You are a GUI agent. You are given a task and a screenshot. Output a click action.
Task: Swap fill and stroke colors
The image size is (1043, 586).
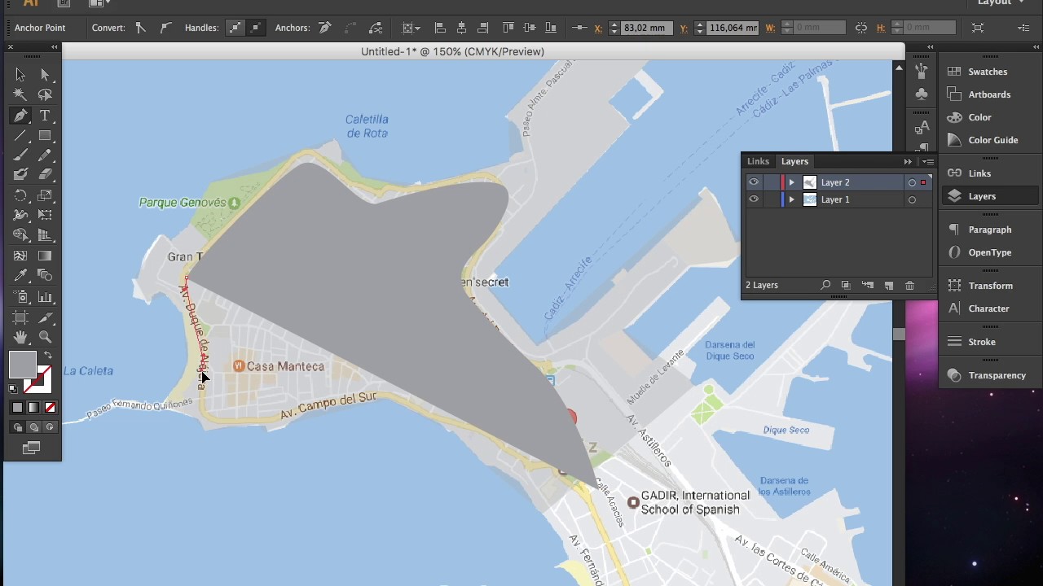pos(48,356)
